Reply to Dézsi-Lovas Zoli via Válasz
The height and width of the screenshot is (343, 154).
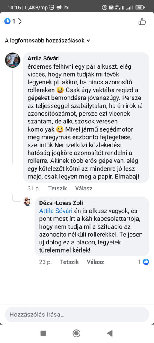pyautogui.click(x=95, y=262)
